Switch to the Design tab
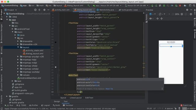The width and height of the screenshot is (196, 110). coord(57,101)
